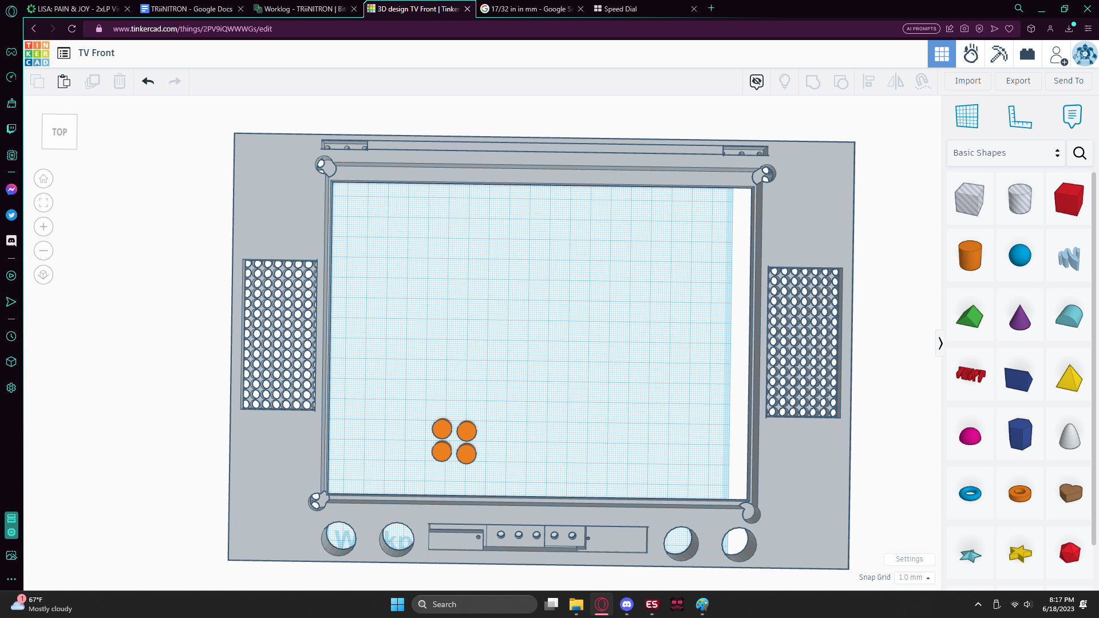Pick the Scribble shape
The image size is (1099, 618).
[x=1069, y=257]
